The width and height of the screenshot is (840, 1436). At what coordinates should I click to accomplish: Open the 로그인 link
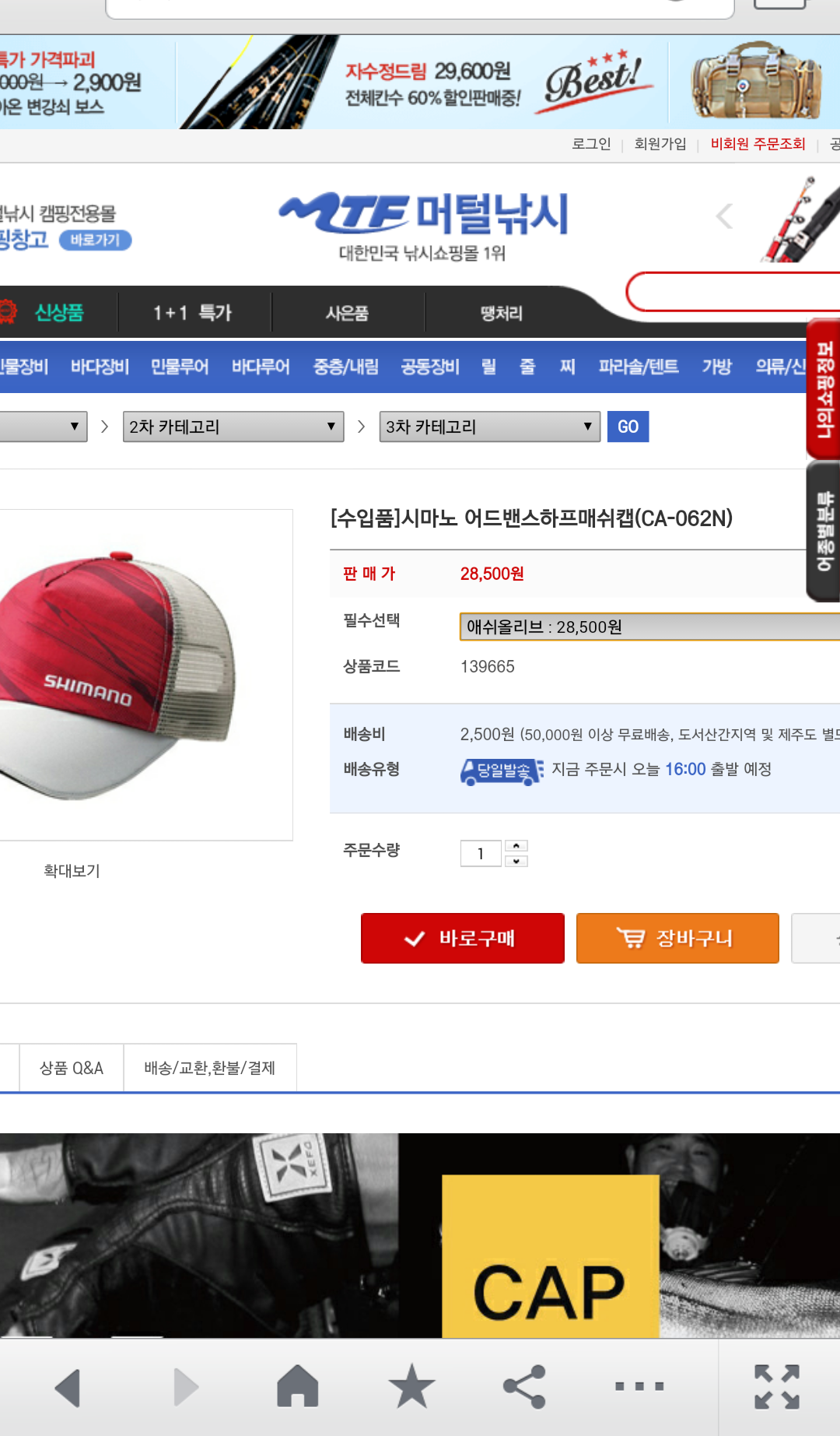[x=591, y=144]
